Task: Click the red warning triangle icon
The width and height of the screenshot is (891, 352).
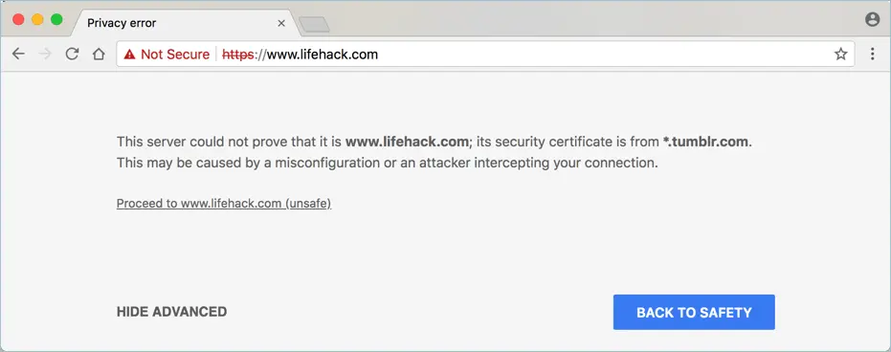Action: point(129,55)
